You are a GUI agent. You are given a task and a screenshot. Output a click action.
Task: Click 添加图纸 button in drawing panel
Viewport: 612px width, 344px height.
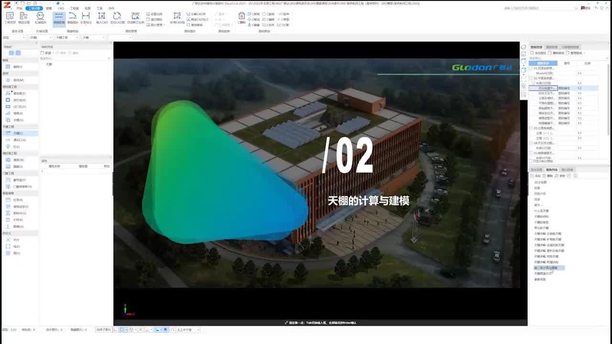tap(538, 53)
